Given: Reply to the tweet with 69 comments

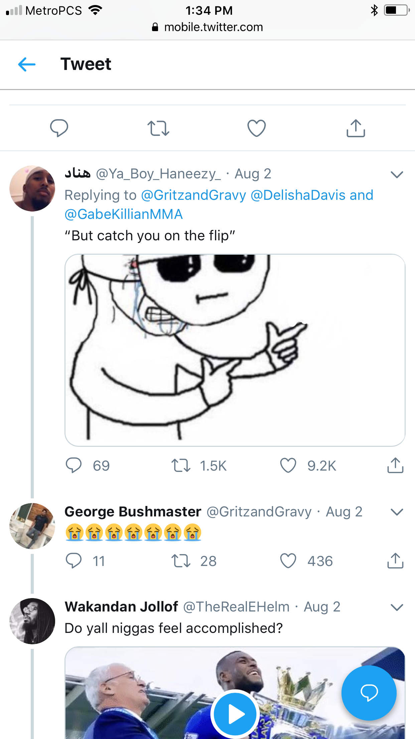Looking at the screenshot, I should point(74,466).
